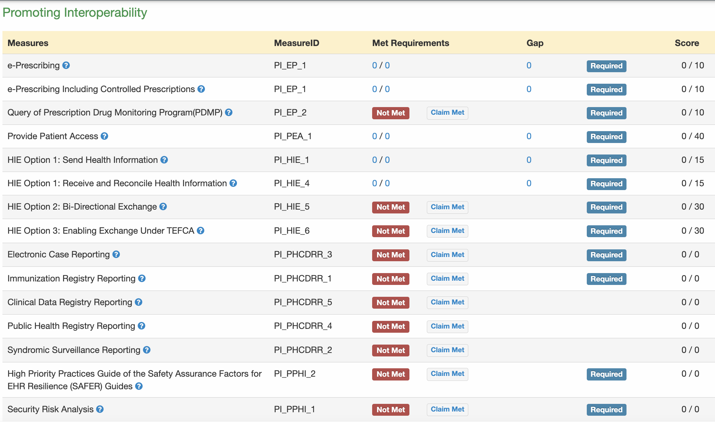Click Claim Met in the PI_HIE_6 row
Screen dimensions: 715x422
447,231
